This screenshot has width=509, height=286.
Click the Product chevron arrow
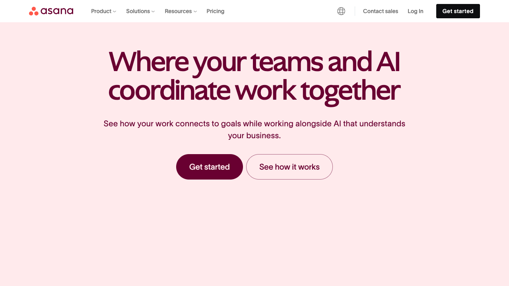point(115,12)
